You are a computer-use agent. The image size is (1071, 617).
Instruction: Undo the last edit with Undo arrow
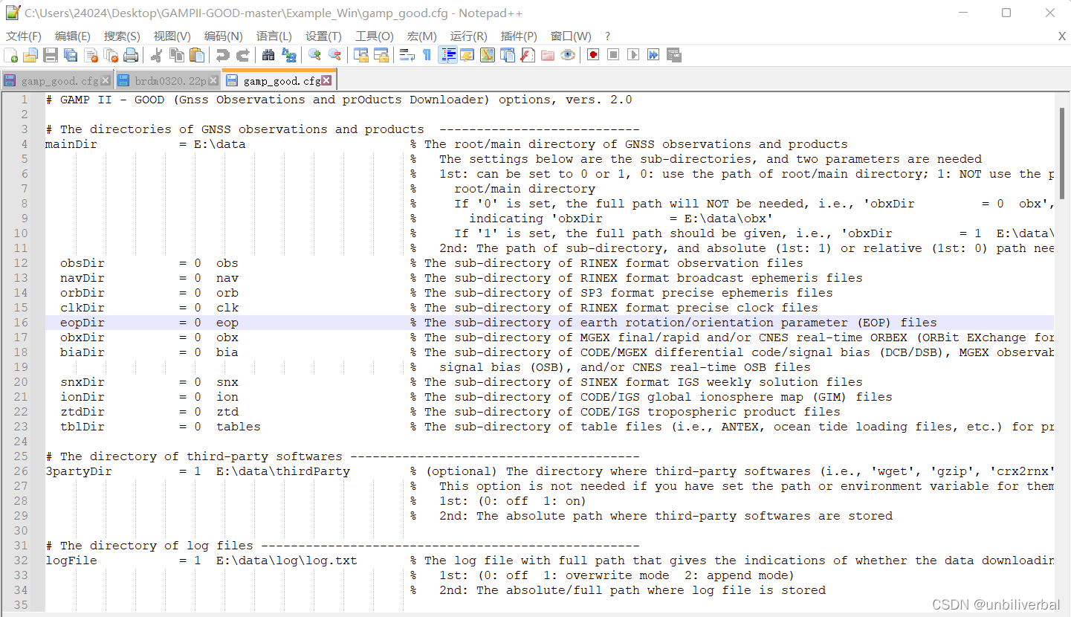(x=222, y=55)
